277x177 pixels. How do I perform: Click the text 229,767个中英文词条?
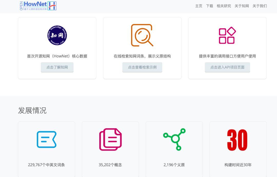pyautogui.click(x=46, y=165)
